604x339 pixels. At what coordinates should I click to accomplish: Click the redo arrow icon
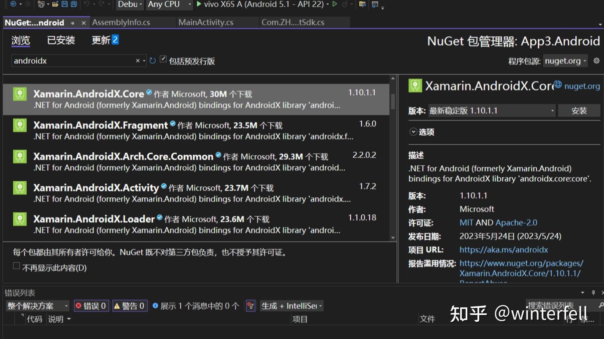[101, 4]
